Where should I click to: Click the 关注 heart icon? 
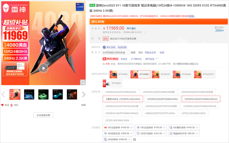click(x=2, y=105)
